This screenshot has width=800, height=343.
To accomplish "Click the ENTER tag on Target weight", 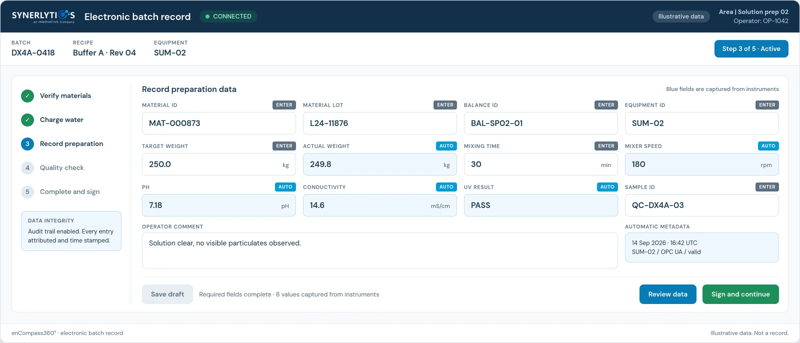I will coord(284,146).
